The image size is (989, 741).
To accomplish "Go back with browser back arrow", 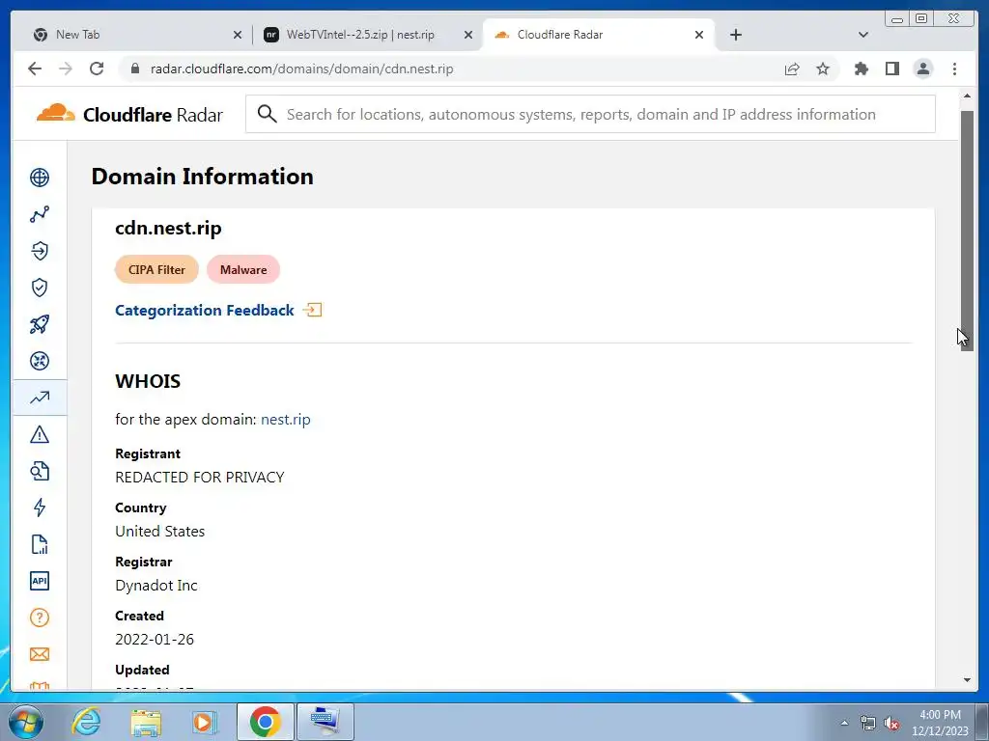I will click(35, 69).
